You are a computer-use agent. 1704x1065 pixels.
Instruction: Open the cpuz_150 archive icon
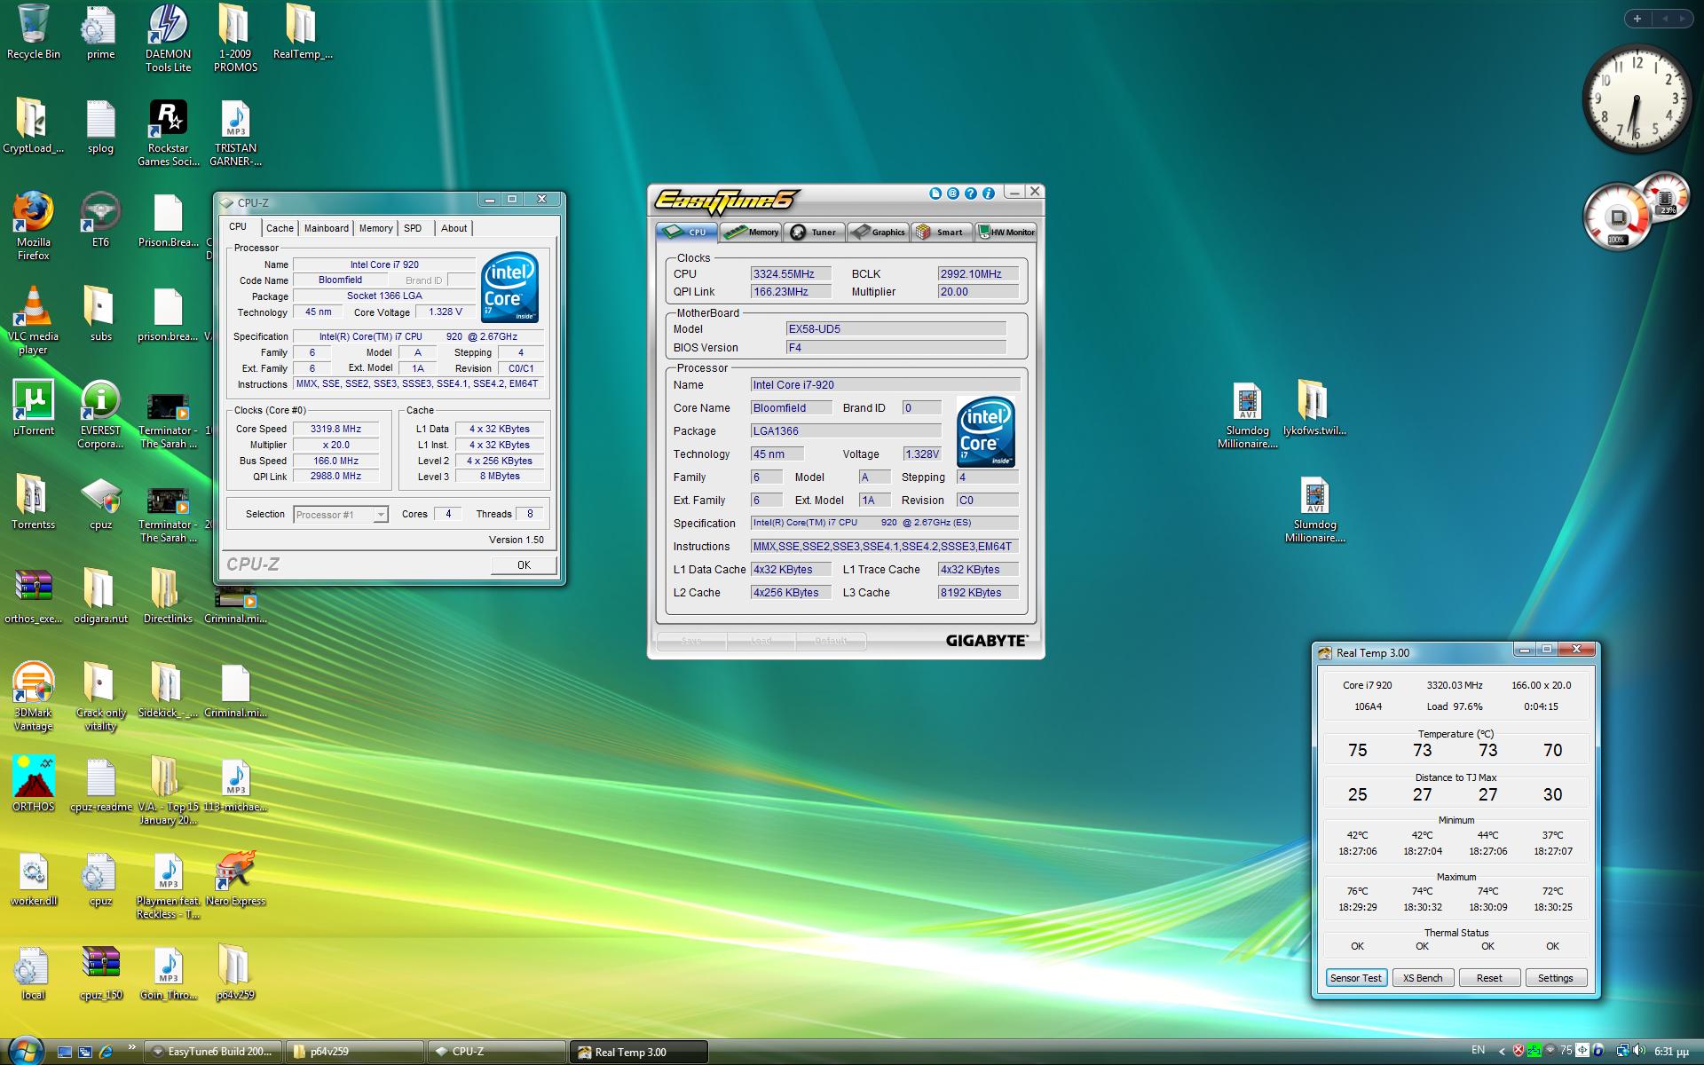coord(100,973)
